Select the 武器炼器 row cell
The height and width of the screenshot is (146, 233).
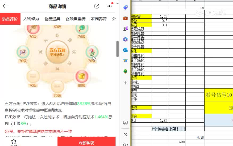click(x=142, y=29)
